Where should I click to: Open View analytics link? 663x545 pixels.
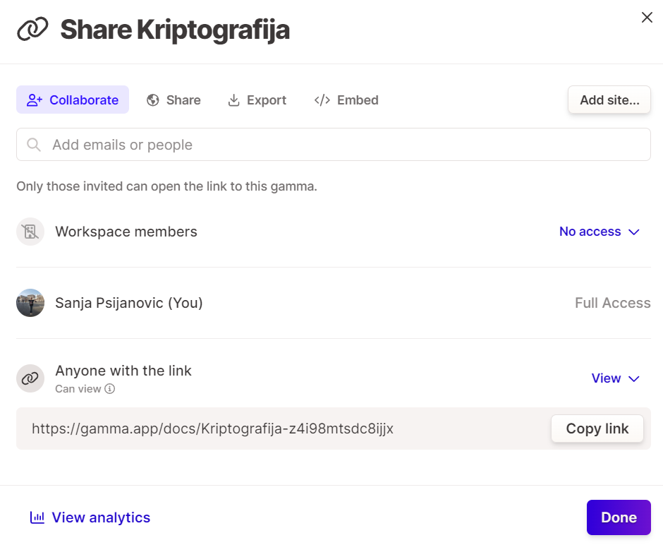[101, 517]
